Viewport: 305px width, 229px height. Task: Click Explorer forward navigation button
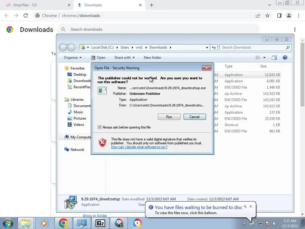click(x=71, y=47)
